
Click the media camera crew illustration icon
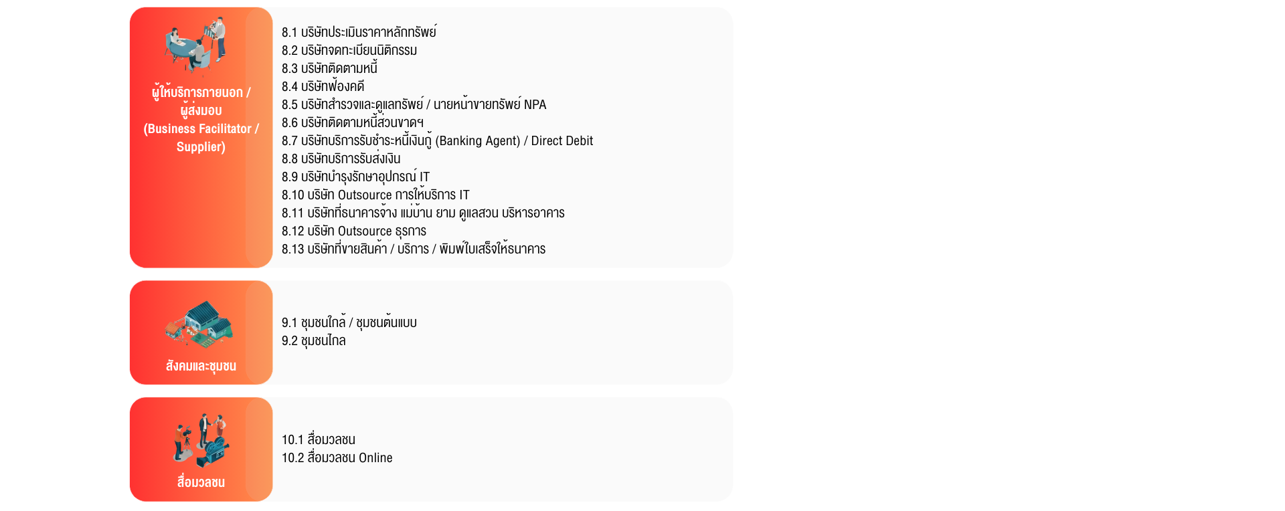[201, 441]
